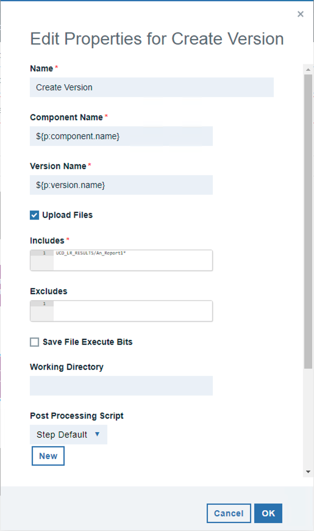Click the Includes editor with UCD_LR_RESULTS text
Screen dimensions: 314x531
[121, 260]
